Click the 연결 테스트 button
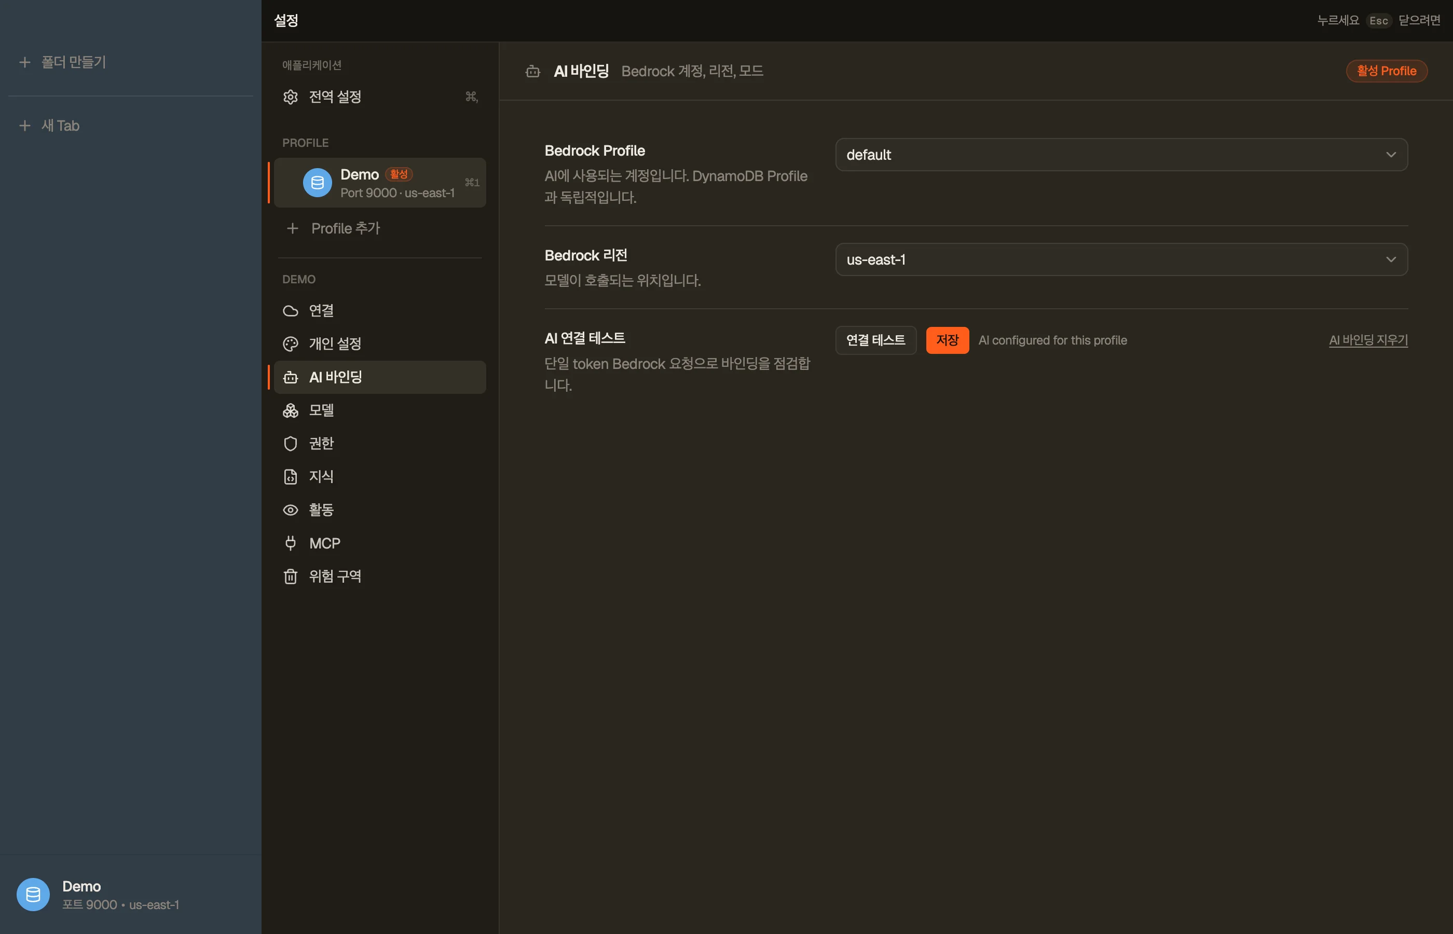Image resolution: width=1453 pixels, height=934 pixels. (x=875, y=340)
